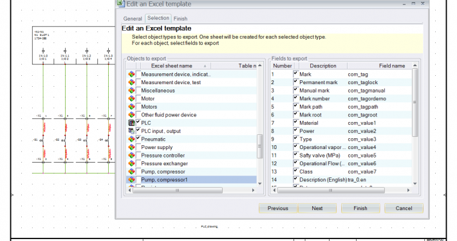This screenshot has width=457, height=241.
Task: Switch to the General tab
Action: (x=133, y=19)
